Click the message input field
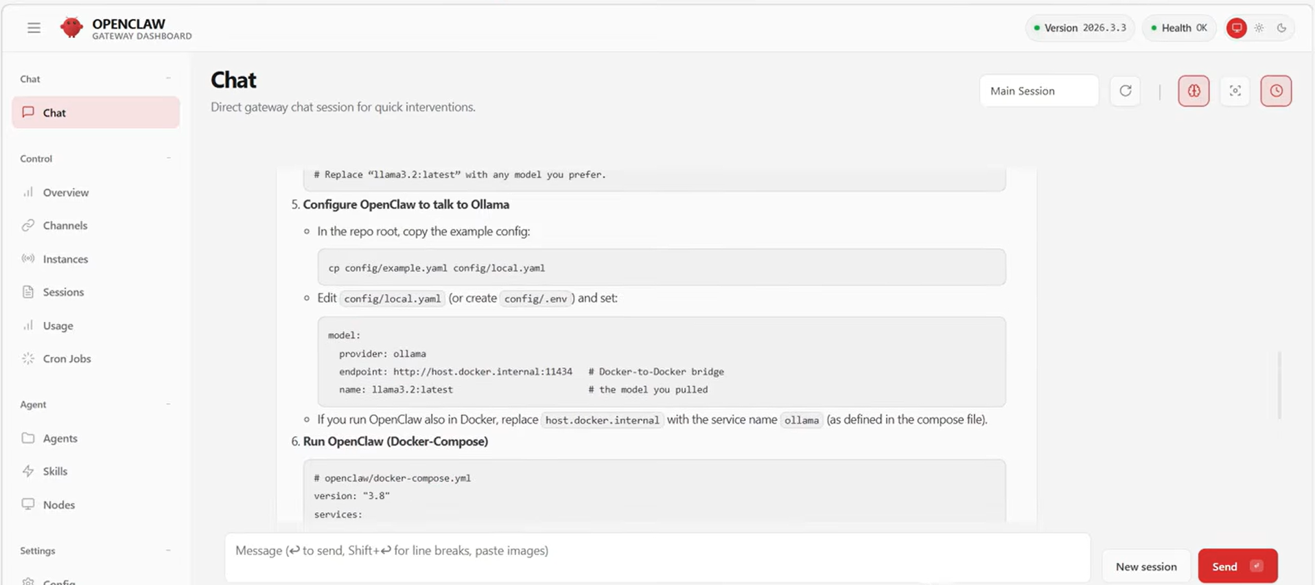This screenshot has height=585, width=1315. 657,558
